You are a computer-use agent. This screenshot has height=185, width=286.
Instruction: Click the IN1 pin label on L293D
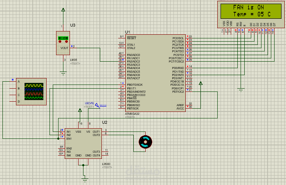point(69,132)
